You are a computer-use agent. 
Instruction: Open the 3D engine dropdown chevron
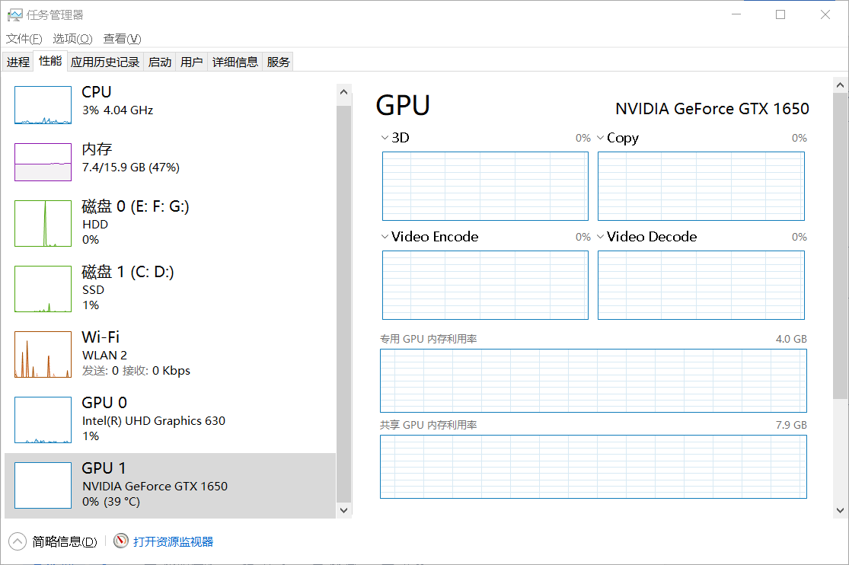pos(385,138)
